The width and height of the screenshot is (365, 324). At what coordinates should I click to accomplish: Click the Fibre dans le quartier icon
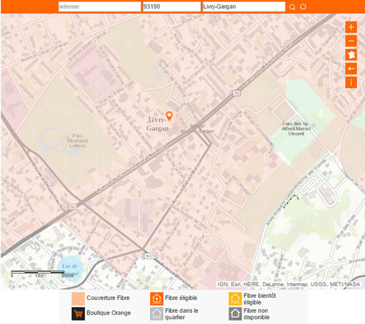pyautogui.click(x=156, y=314)
